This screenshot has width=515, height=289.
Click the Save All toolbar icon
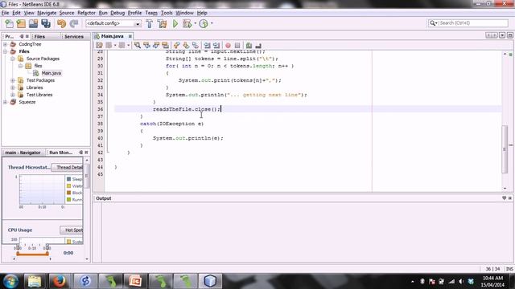46,23
